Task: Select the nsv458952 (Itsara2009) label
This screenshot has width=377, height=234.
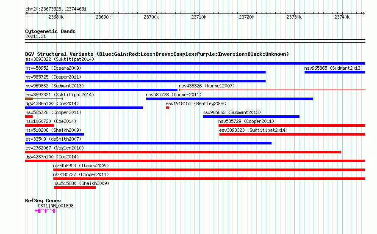Action: [53, 68]
